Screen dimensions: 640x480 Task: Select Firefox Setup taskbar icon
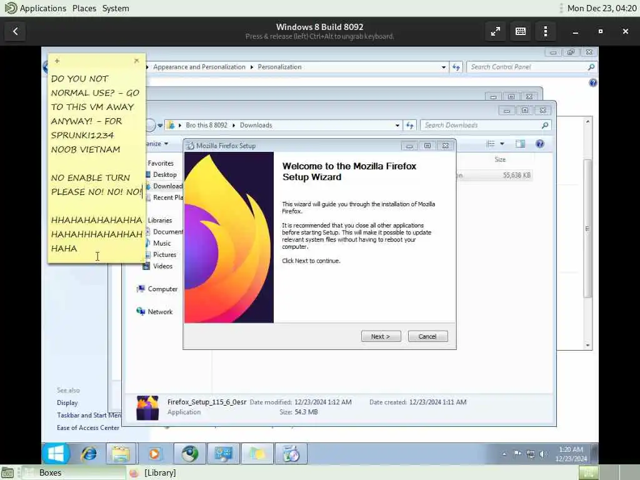pos(291,454)
